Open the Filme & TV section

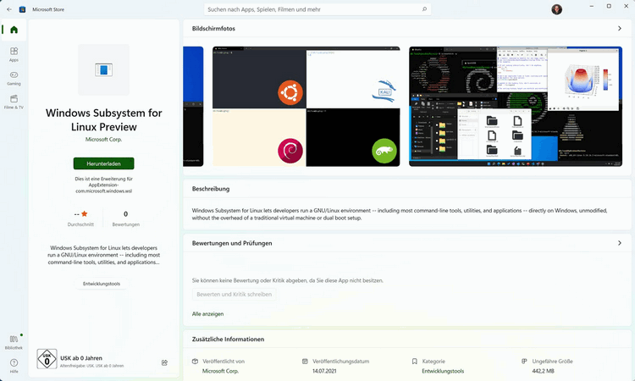click(x=14, y=102)
